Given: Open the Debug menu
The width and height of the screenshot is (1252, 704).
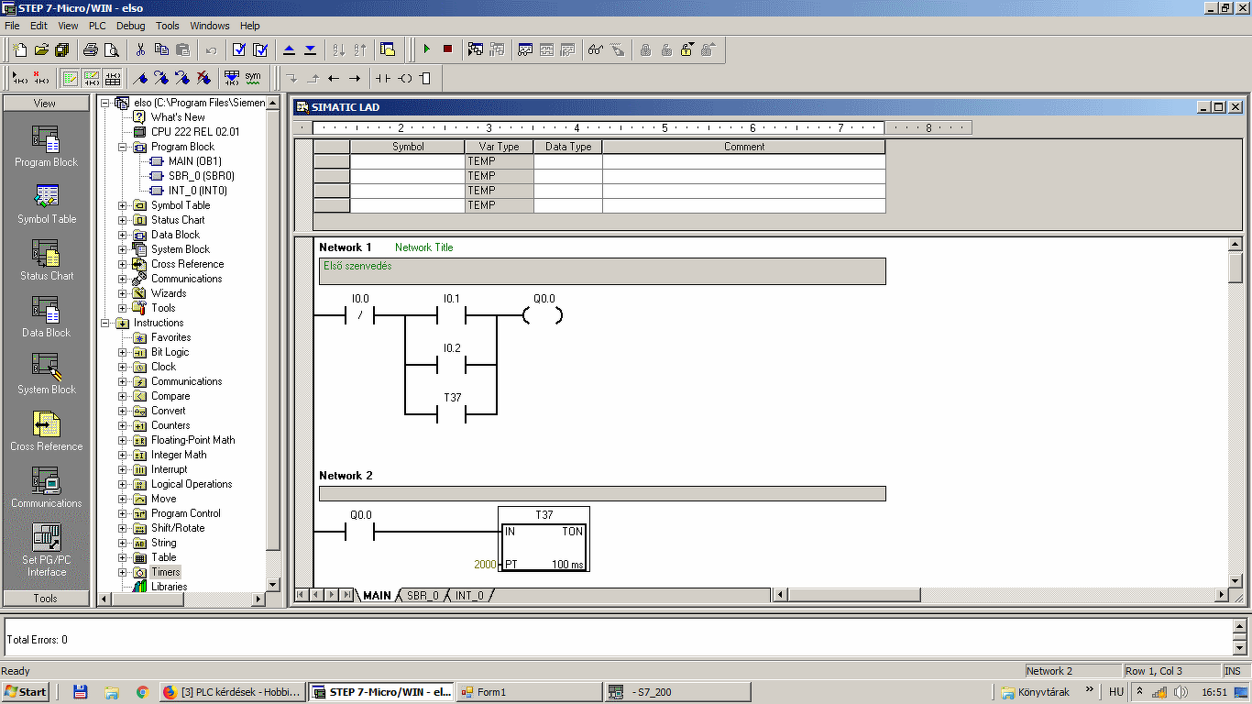Looking at the screenshot, I should pyautogui.click(x=131, y=26).
